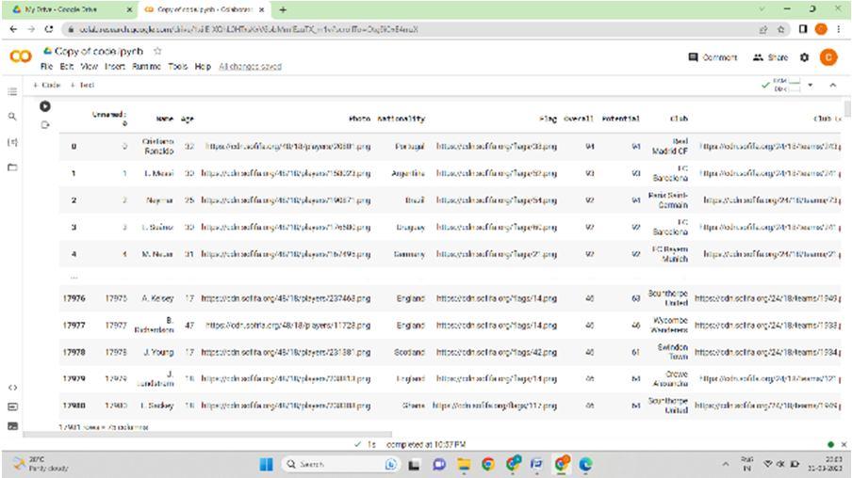Image resolution: width=852 pixels, height=478 pixels.
Task: Open cell output actions icon below run button
Action: pyautogui.click(x=45, y=125)
